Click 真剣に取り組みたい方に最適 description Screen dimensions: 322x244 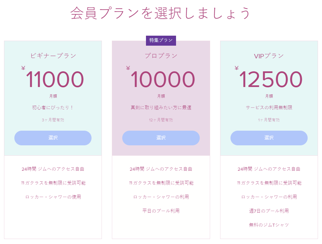click(x=161, y=108)
